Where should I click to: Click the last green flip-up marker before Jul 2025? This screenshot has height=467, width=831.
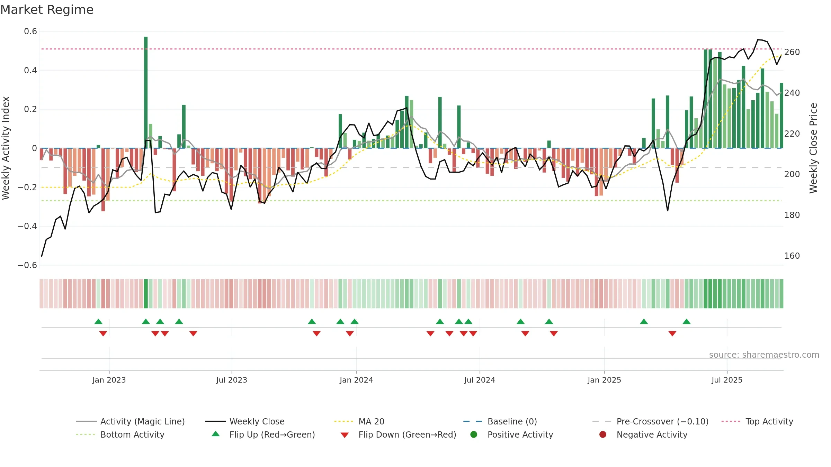(687, 322)
